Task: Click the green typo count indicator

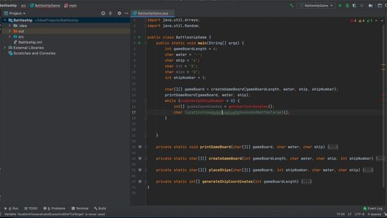Action: click(x=369, y=21)
